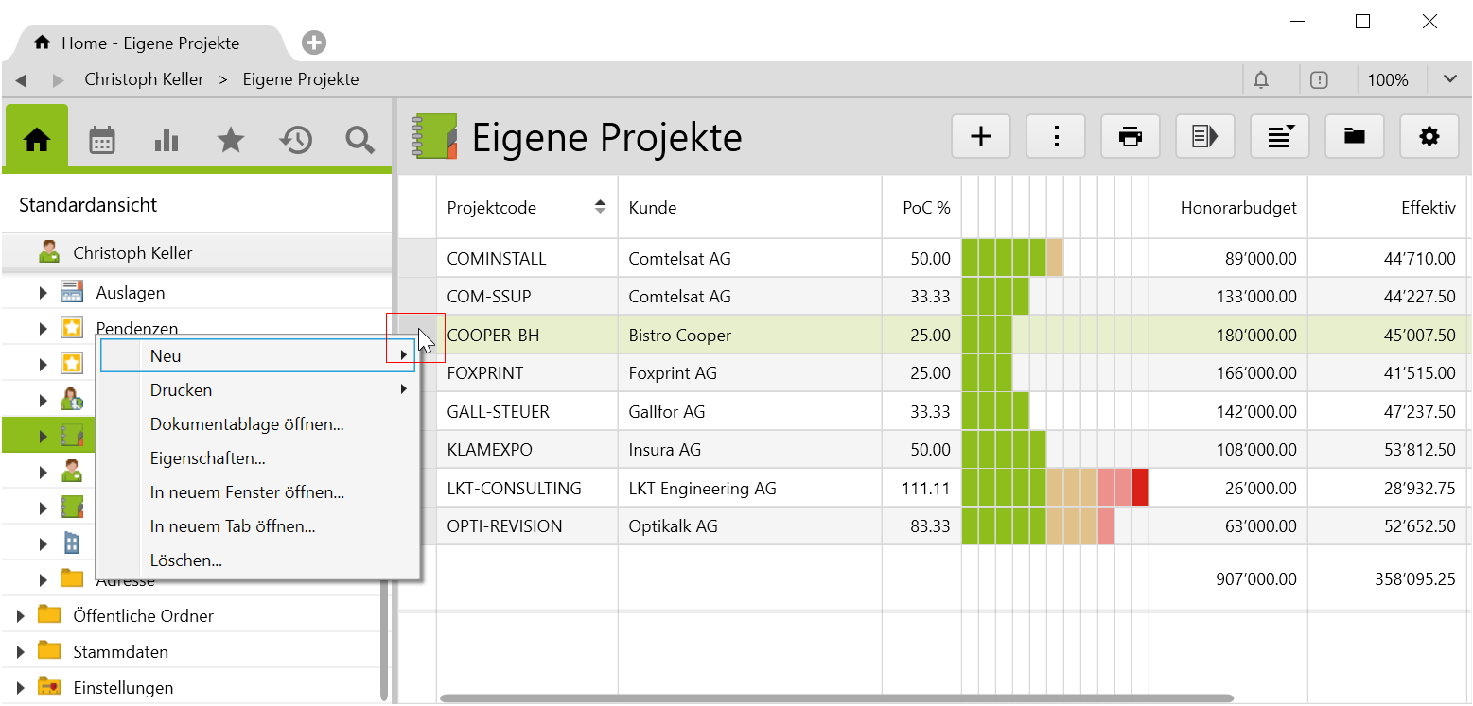Image resolution: width=1473 pixels, height=706 pixels.
Task: Expand the Stammdaten folder
Action: pyautogui.click(x=20, y=652)
